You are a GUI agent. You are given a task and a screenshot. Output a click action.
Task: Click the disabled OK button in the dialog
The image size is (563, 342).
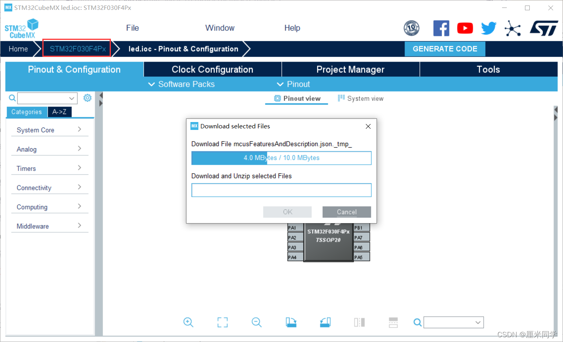pyautogui.click(x=287, y=212)
